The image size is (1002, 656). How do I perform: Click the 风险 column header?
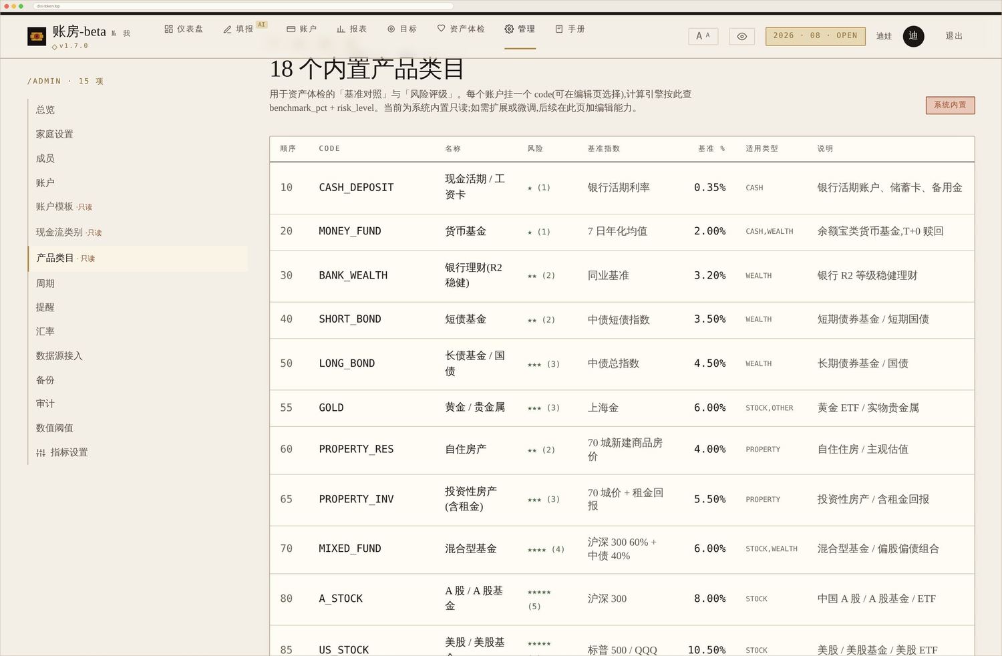535,148
